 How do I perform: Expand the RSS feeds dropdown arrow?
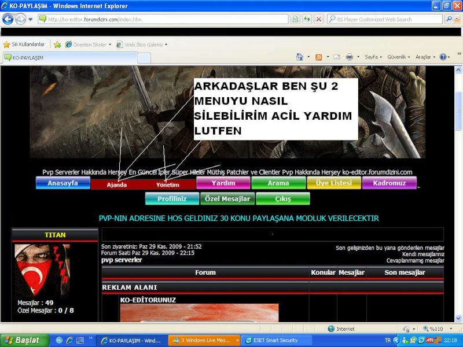coord(328,57)
